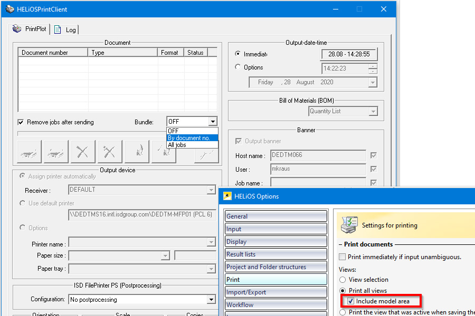Open the General options category
Screen dimensions: 475x316
point(276,216)
